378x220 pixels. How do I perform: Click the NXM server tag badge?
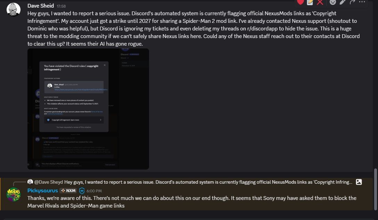point(68,191)
